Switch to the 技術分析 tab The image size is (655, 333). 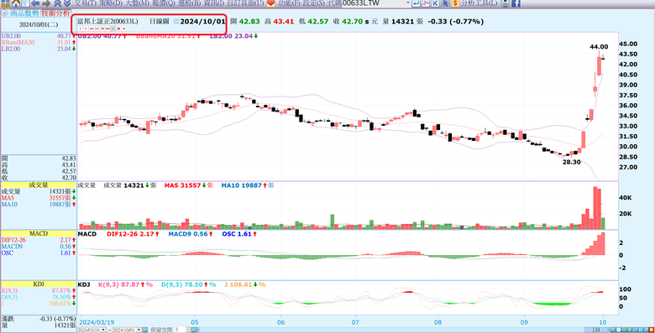(x=55, y=13)
